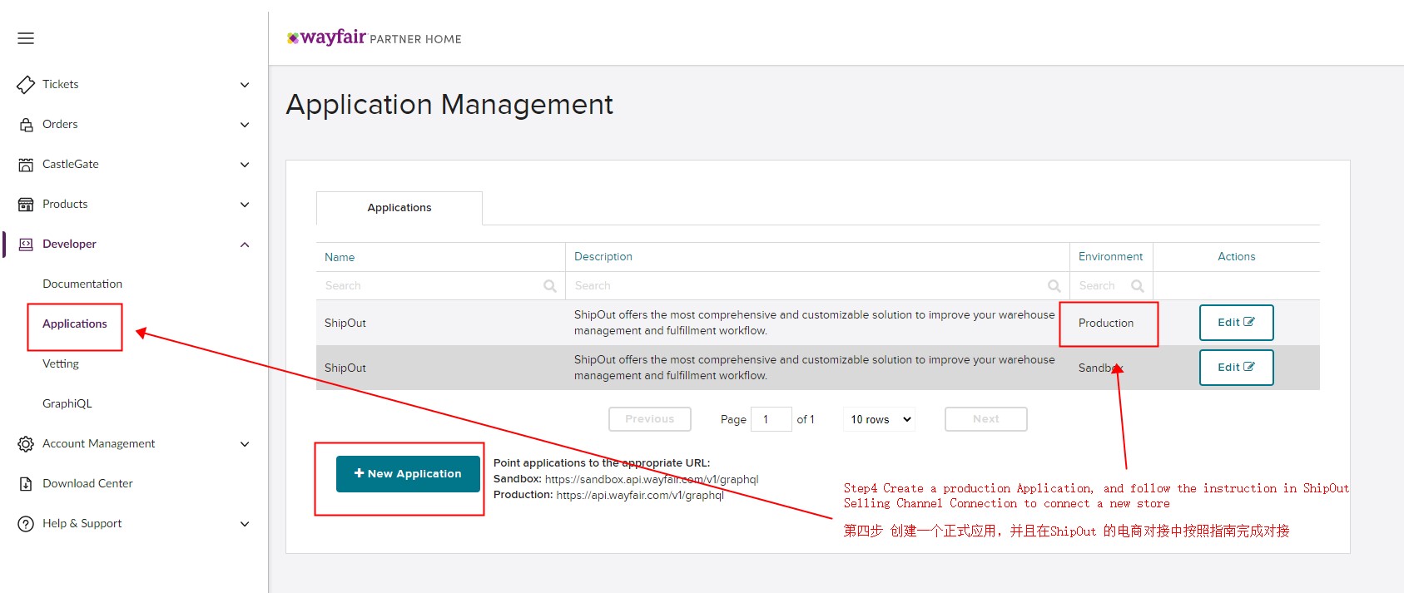Select Applications in the Developer menu

75,324
